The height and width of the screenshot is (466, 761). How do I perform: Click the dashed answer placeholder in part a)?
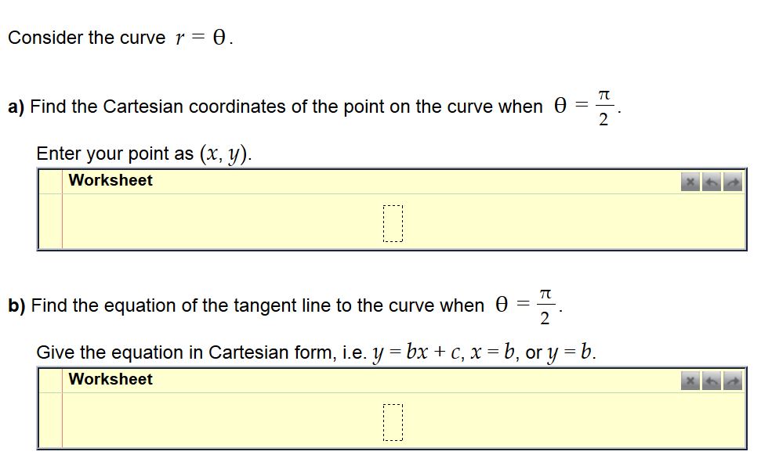click(394, 223)
